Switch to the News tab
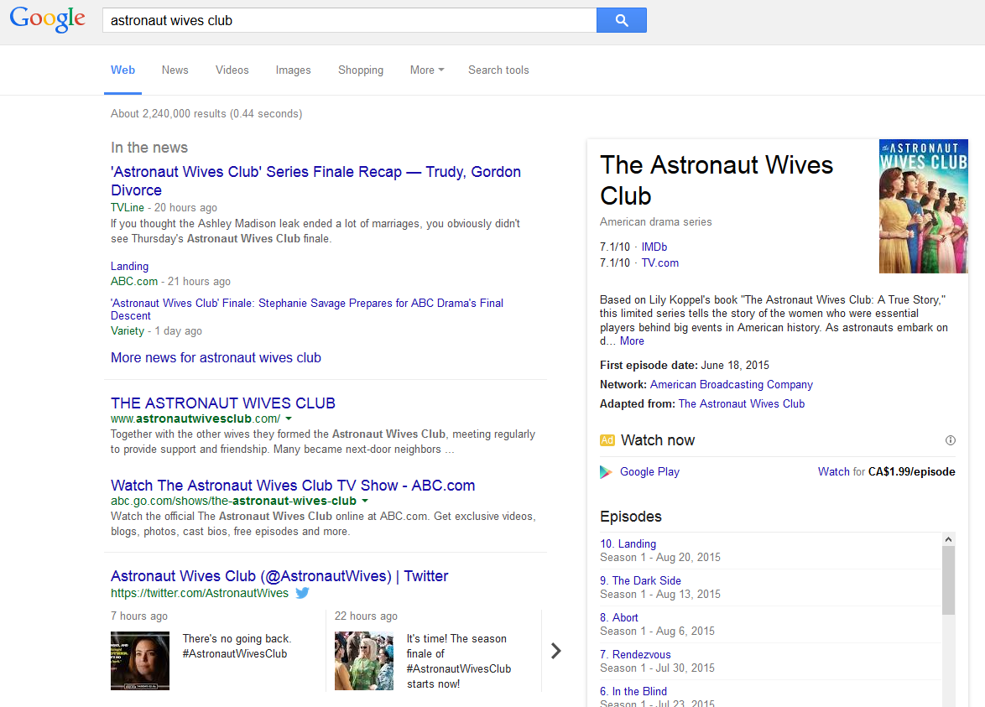The width and height of the screenshot is (985, 707). point(175,70)
